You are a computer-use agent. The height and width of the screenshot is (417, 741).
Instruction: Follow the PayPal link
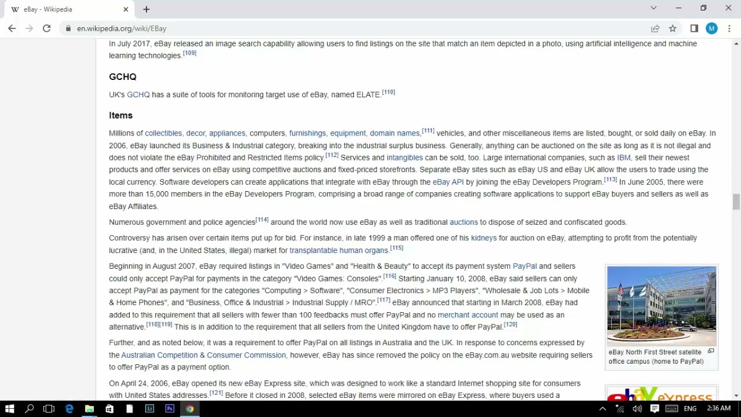[x=524, y=266]
